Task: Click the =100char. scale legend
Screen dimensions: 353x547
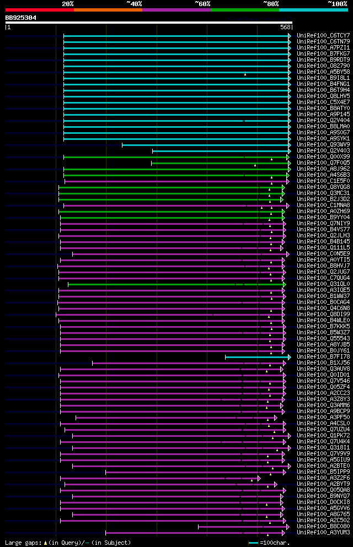Action: point(269,543)
